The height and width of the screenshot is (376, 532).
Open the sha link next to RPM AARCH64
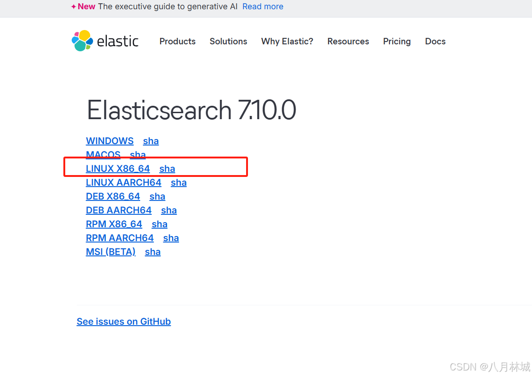171,238
